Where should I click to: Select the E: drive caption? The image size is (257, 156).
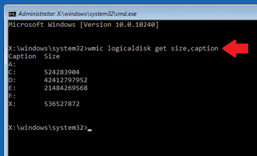click(x=12, y=88)
